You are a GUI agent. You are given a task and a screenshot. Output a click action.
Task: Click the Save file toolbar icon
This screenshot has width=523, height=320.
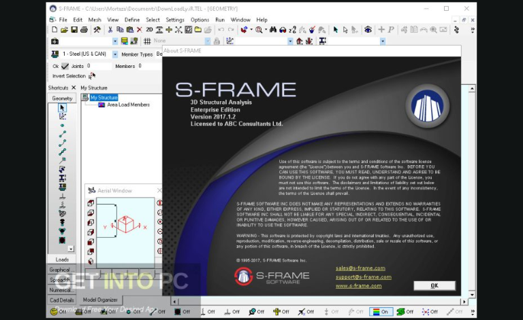tap(74, 30)
